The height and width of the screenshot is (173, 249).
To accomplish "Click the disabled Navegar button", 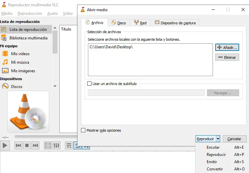I will [223, 93].
